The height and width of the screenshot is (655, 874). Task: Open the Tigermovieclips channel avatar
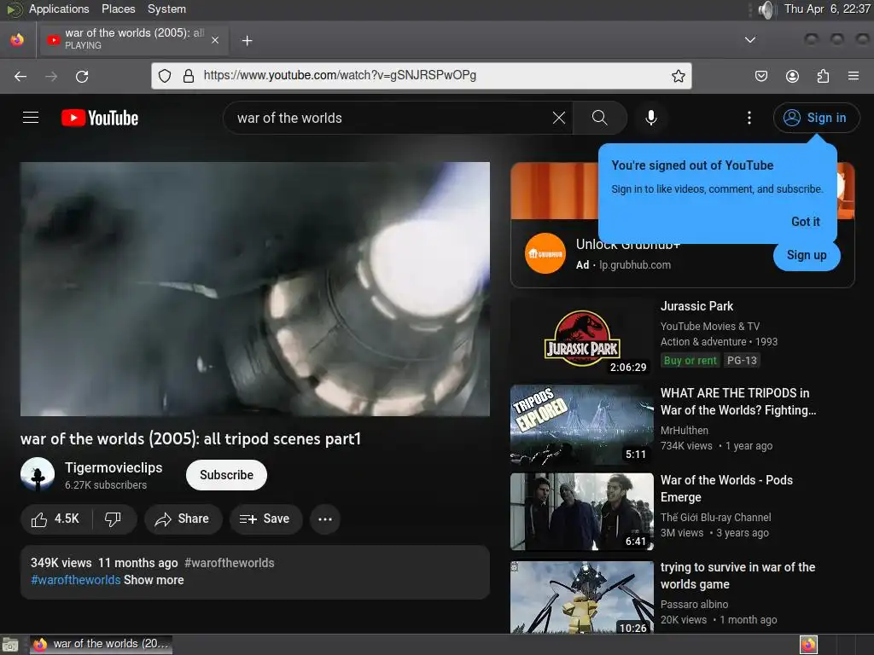(38, 474)
